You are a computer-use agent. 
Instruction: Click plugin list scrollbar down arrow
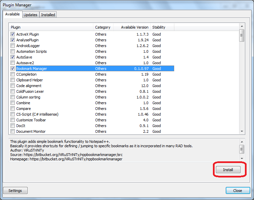pos(242,131)
